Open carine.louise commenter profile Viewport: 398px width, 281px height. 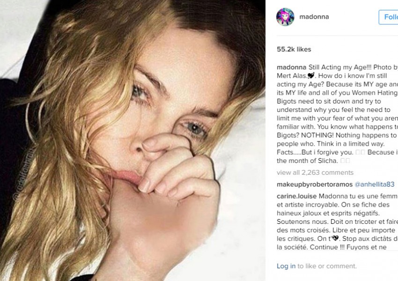pyautogui.click(x=296, y=196)
